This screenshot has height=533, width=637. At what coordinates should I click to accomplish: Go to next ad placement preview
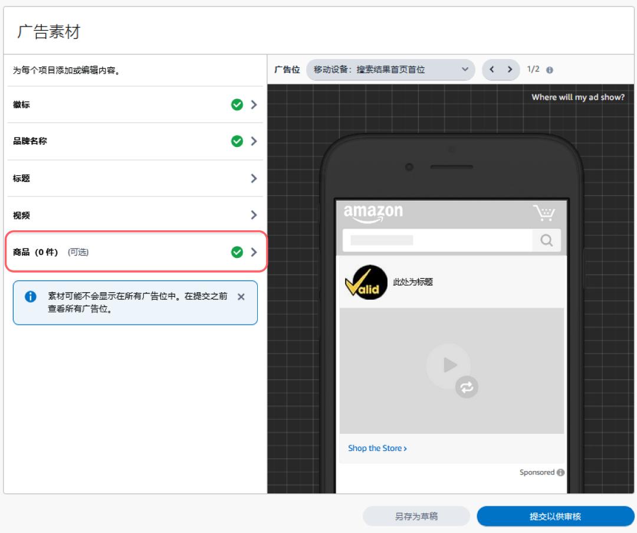[x=510, y=70]
